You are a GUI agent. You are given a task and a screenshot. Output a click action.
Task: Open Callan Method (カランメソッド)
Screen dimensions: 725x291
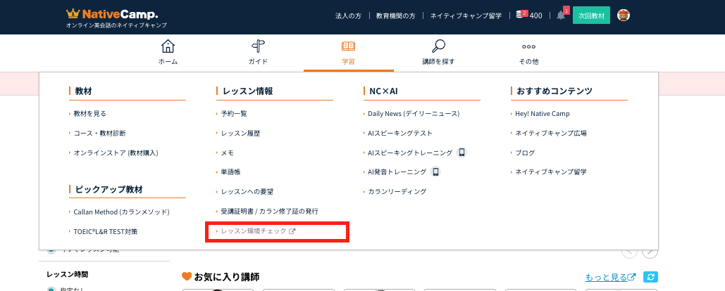(x=121, y=212)
